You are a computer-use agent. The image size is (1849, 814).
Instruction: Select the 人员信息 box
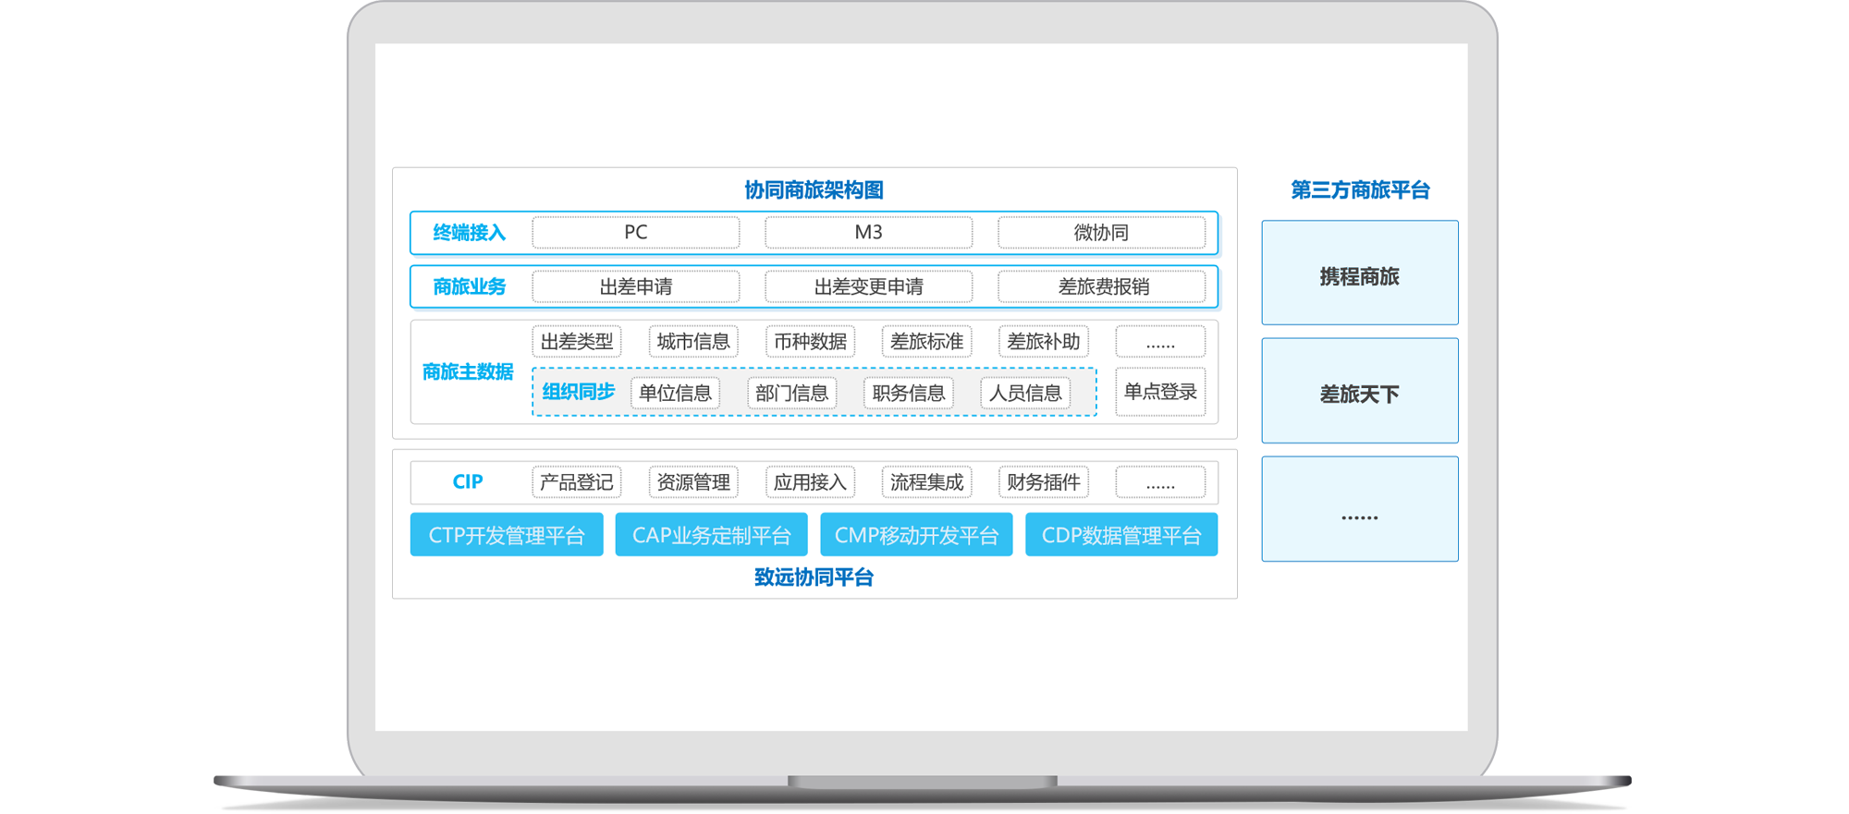click(1024, 393)
